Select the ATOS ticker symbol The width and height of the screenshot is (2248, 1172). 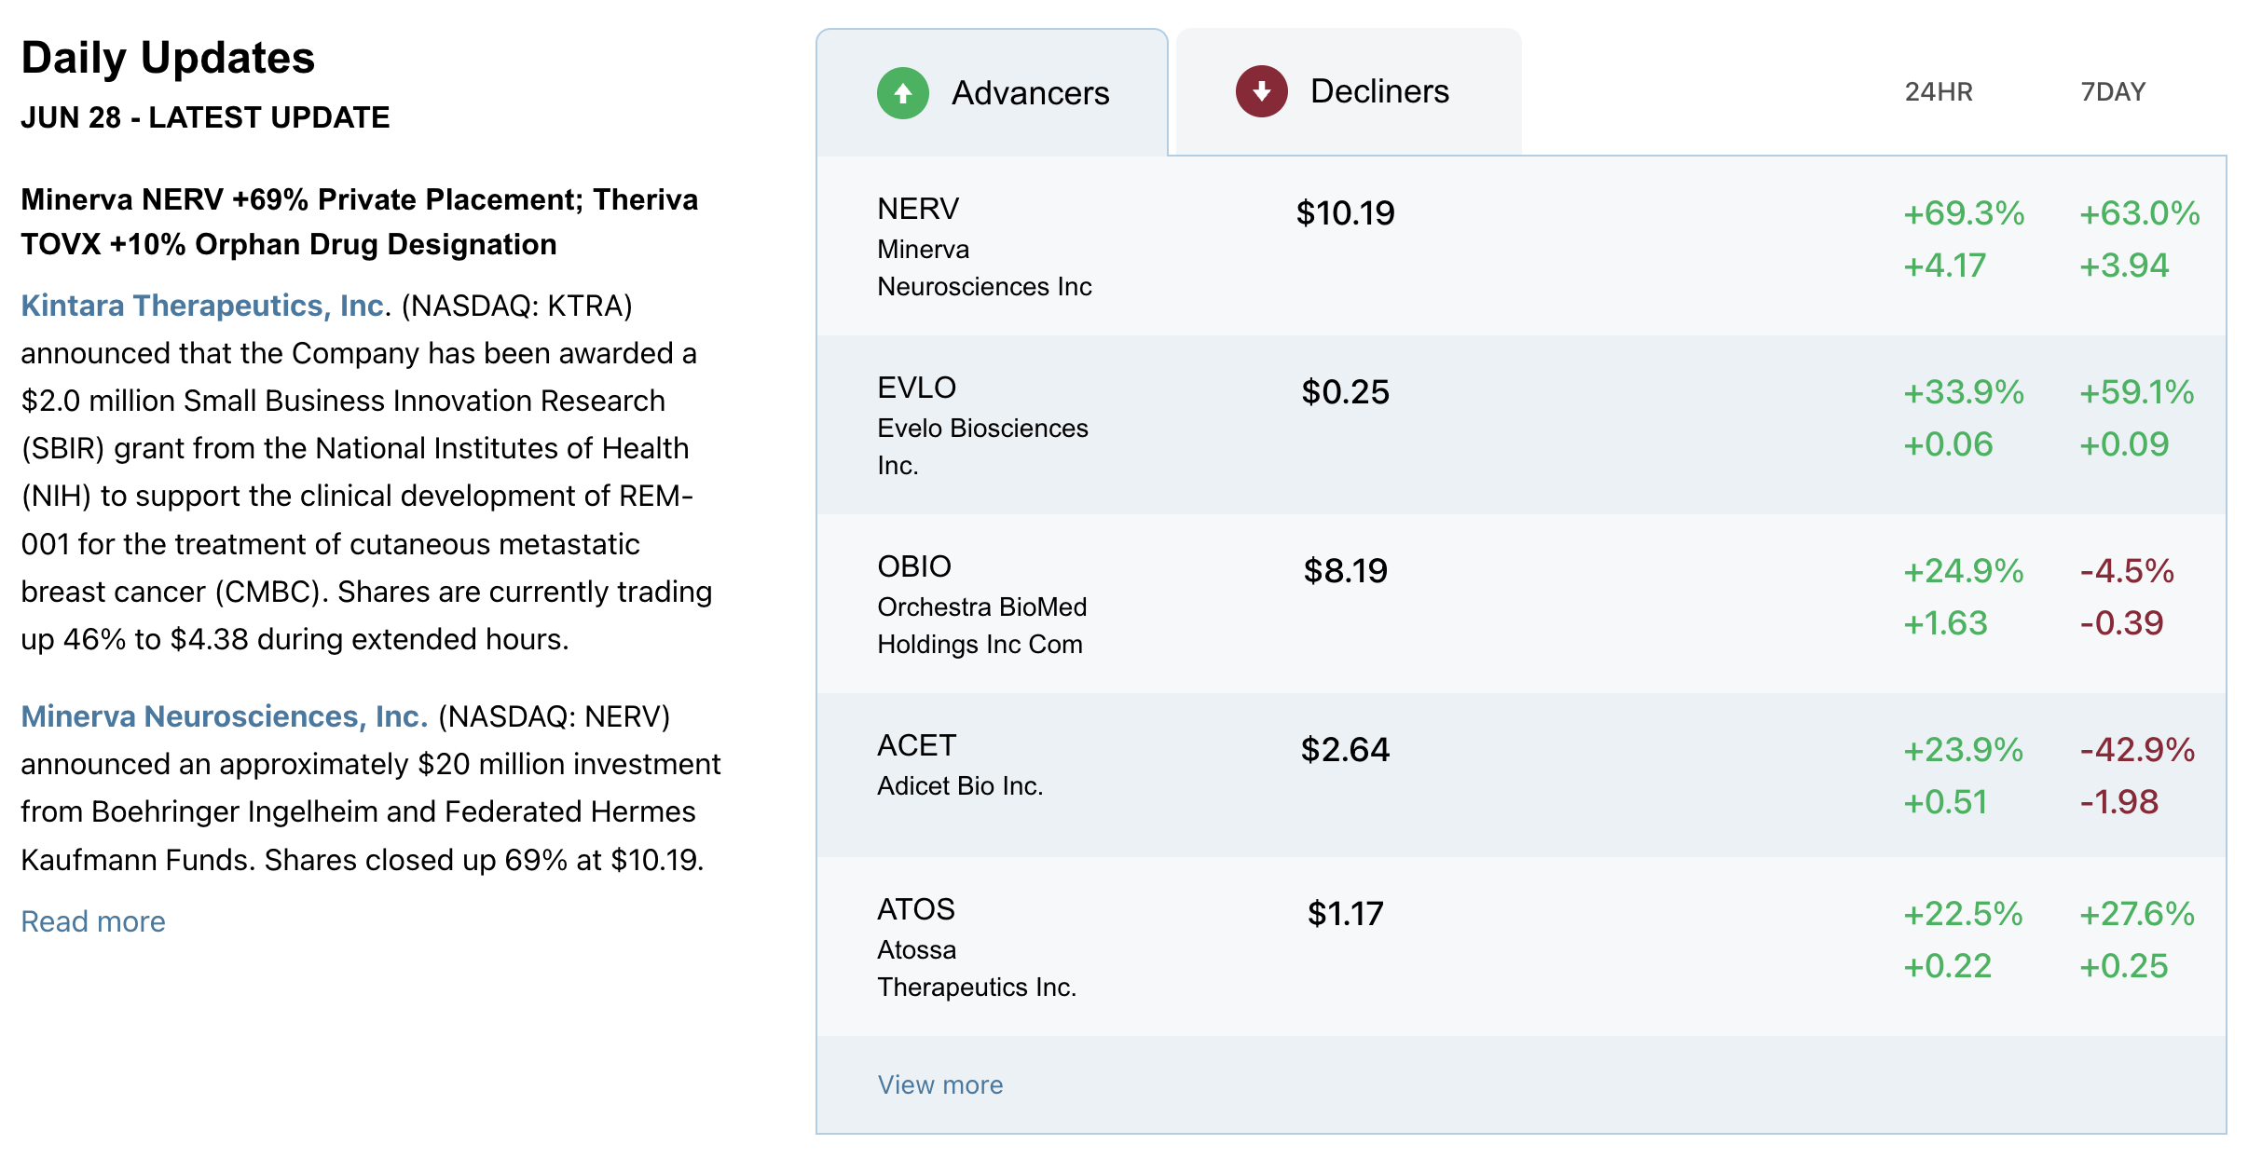[x=916, y=909]
